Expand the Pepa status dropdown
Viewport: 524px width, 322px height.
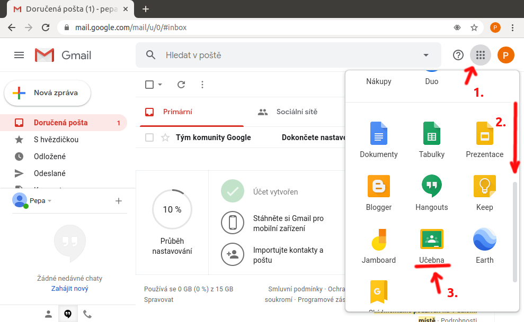tap(49, 201)
